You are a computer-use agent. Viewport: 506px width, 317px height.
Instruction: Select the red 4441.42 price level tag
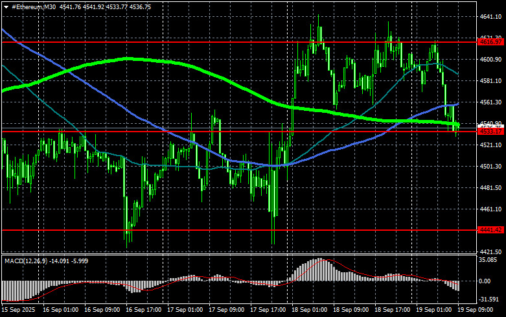tap(490, 229)
